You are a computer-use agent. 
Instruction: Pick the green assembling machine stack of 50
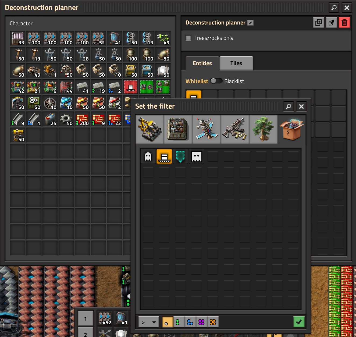[34, 103]
